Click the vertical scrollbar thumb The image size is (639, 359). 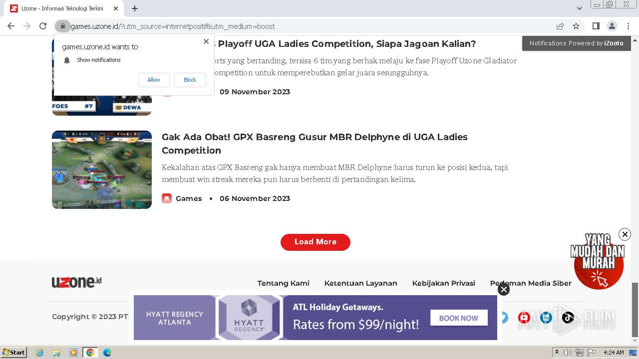635,310
